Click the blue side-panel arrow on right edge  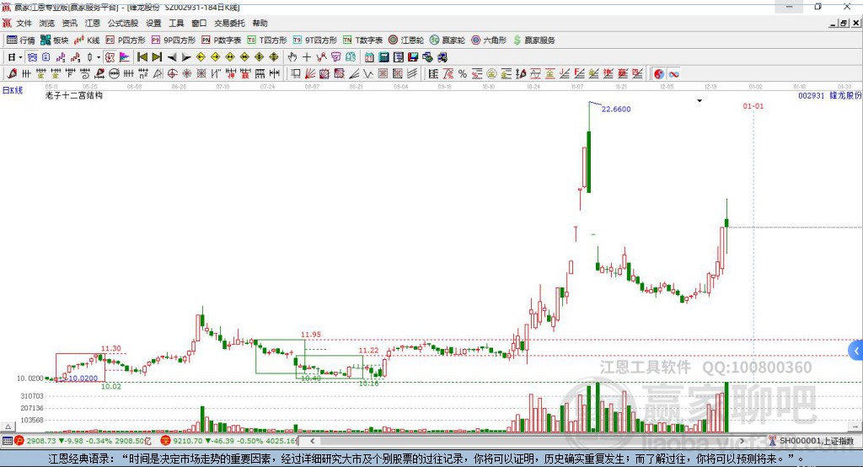856,351
